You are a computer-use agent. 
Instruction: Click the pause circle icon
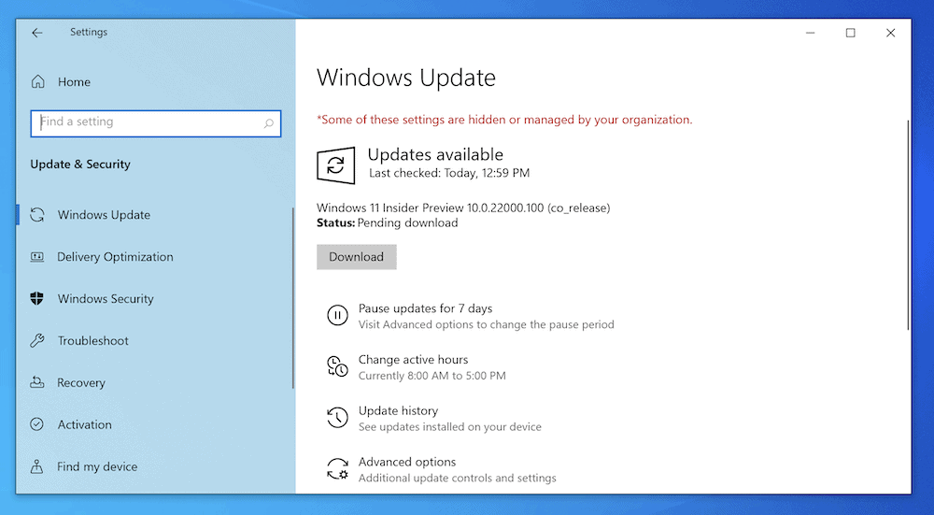[337, 315]
